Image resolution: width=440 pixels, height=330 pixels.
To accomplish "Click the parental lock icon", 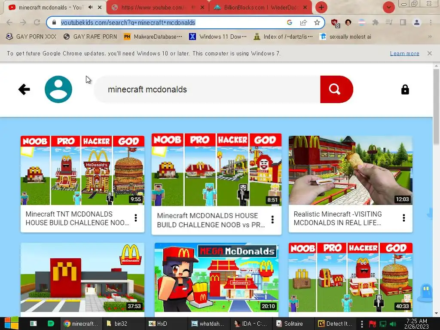I will pyautogui.click(x=405, y=89).
